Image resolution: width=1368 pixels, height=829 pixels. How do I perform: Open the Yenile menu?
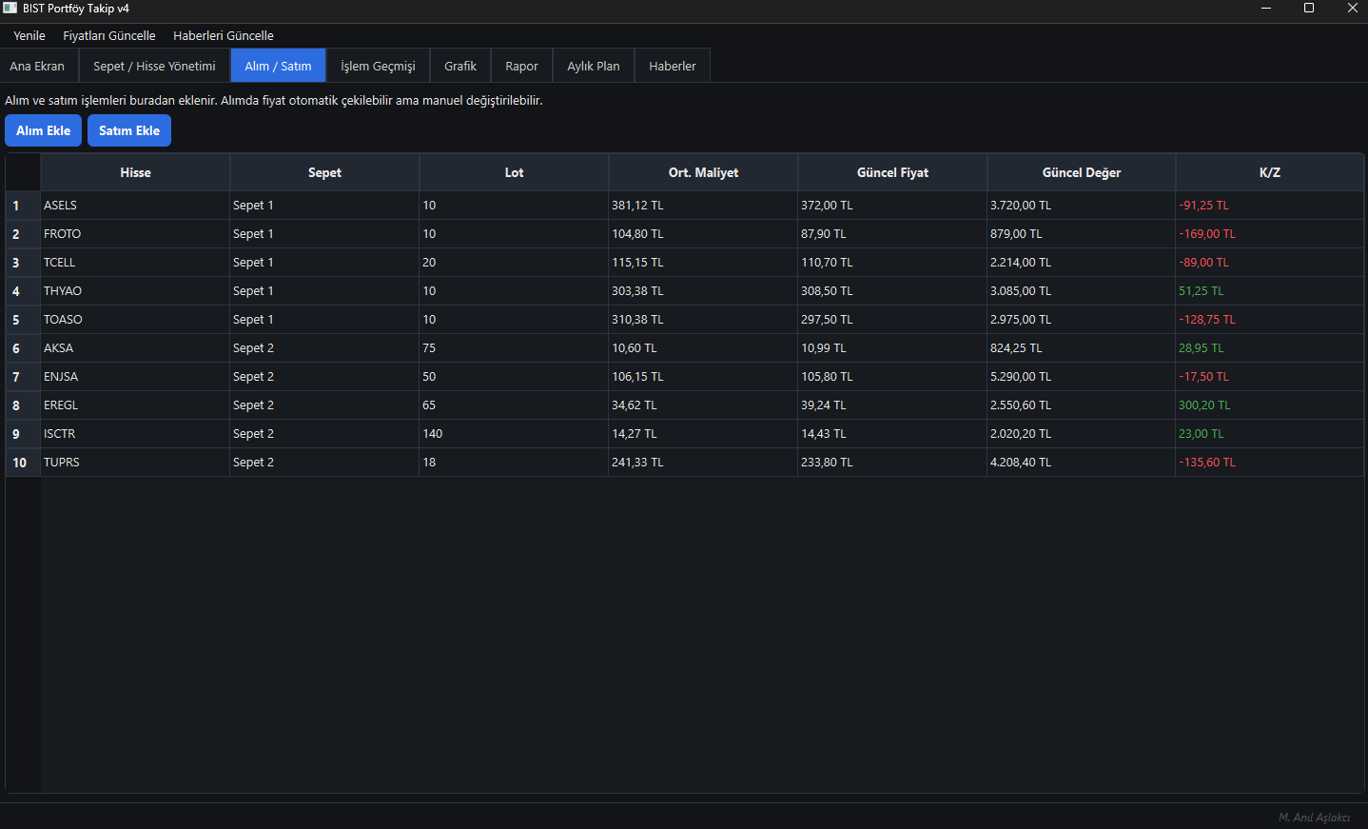pyautogui.click(x=29, y=35)
